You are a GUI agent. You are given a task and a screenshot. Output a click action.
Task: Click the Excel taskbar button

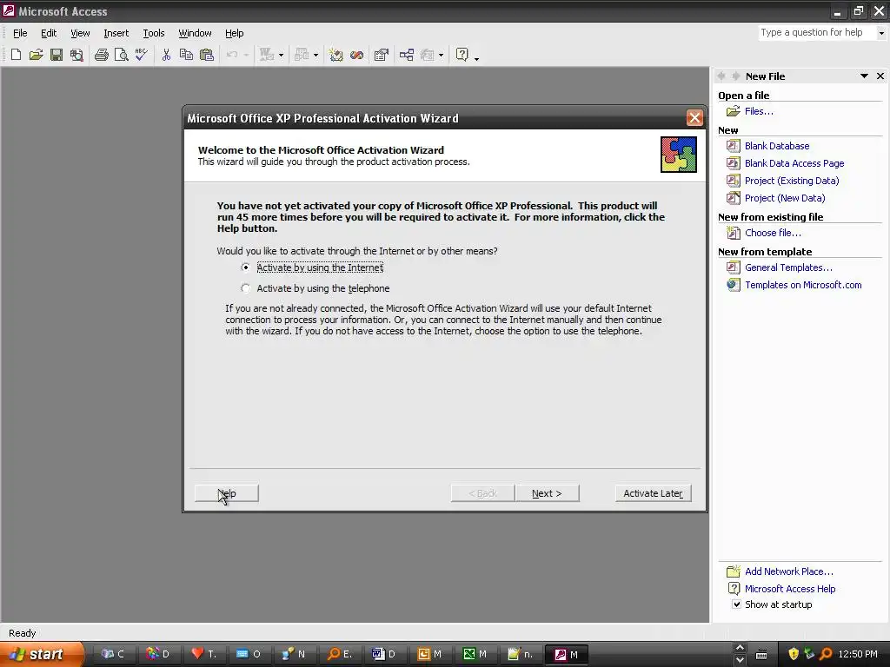475,654
